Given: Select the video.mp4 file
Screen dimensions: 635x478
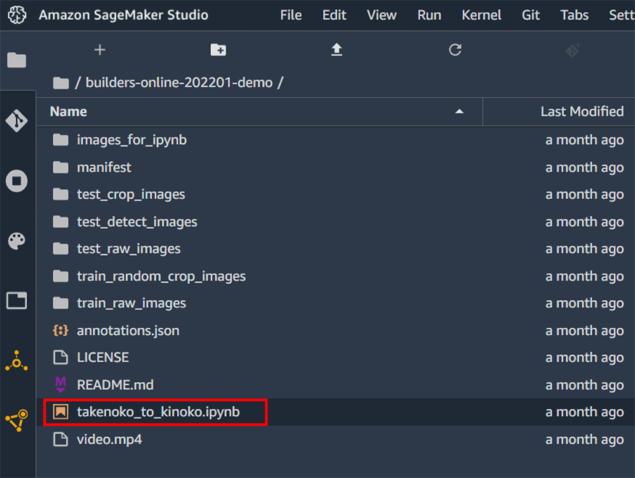Looking at the screenshot, I should pyautogui.click(x=109, y=439).
